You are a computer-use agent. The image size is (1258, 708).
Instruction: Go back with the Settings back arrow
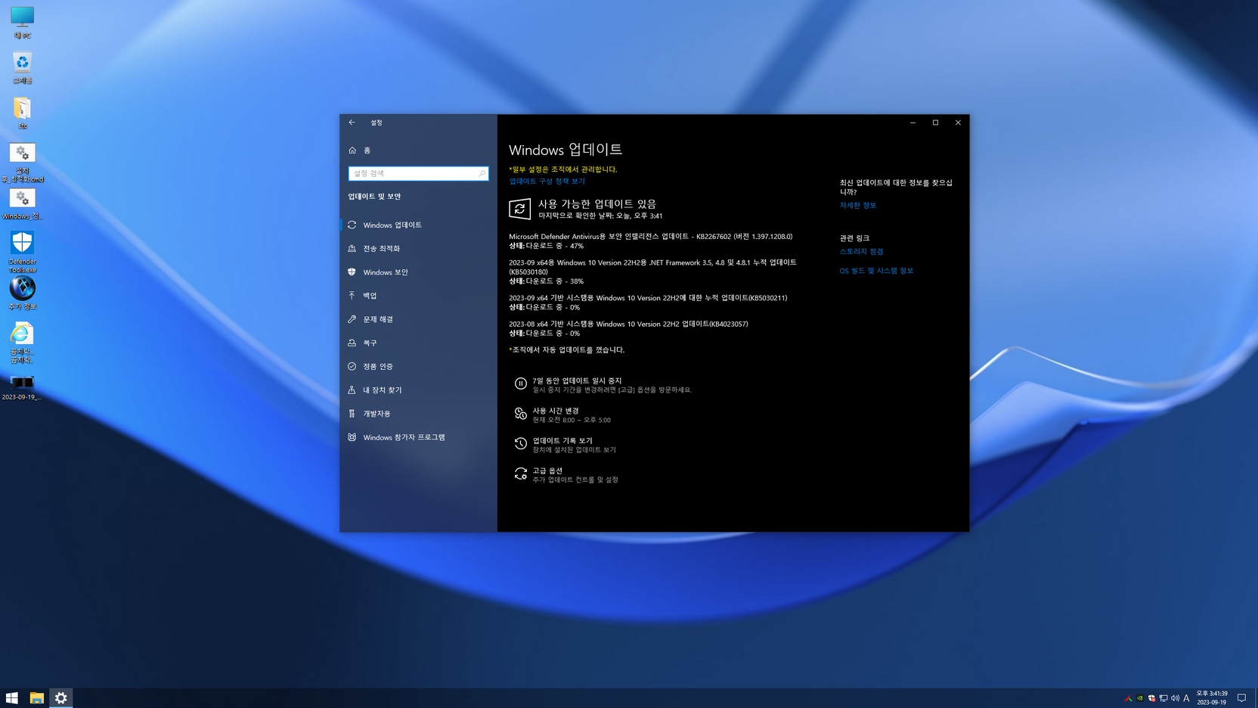352,123
